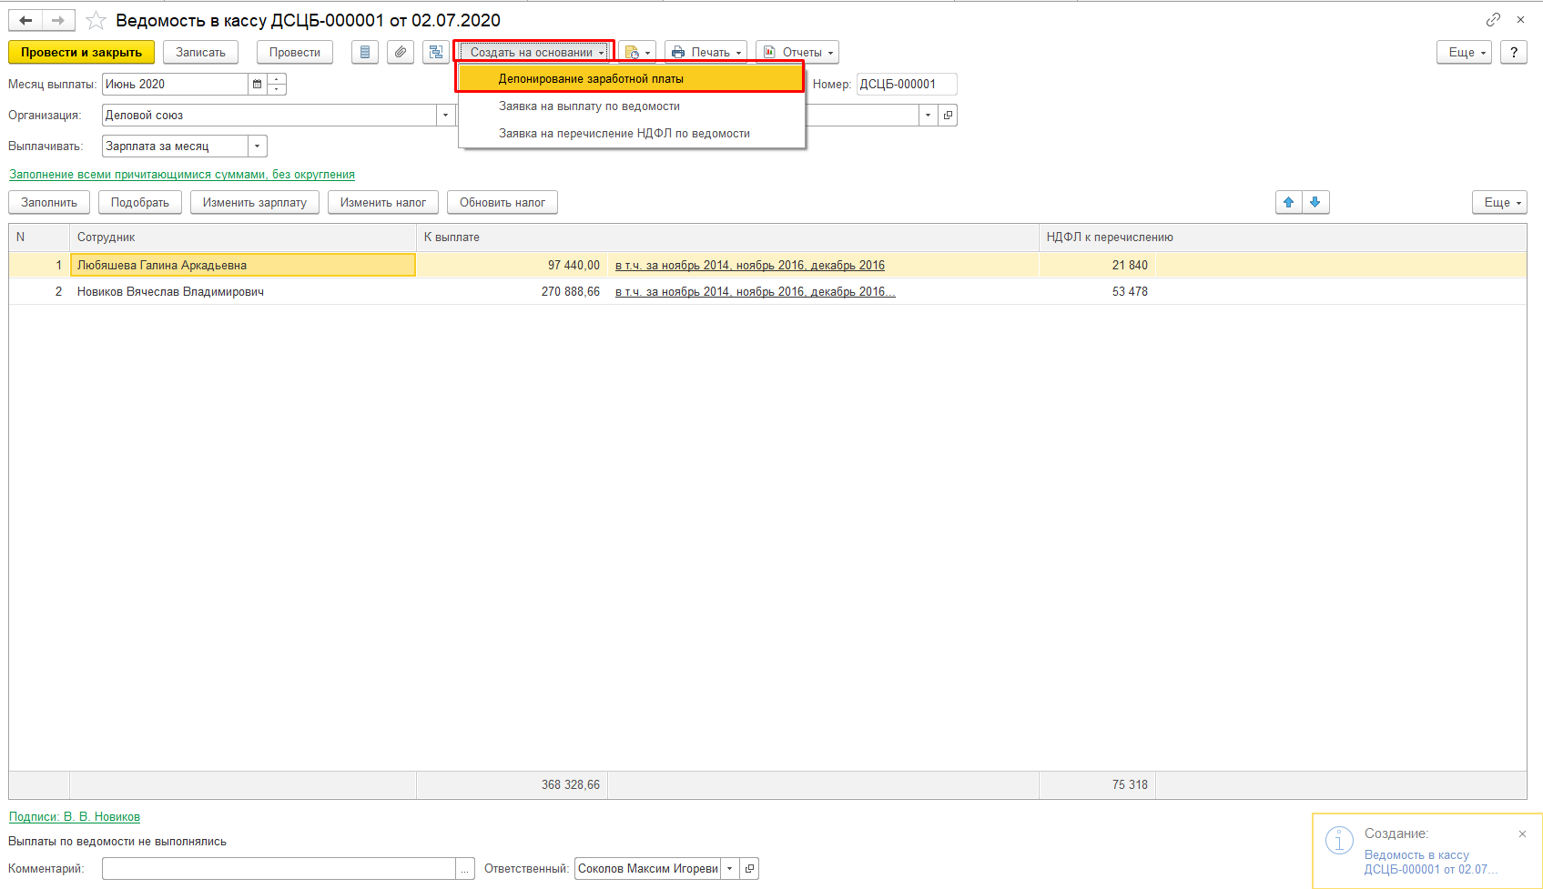Choose Заявка на выплату по ведомости
Viewport: 1543px width, 889px height.
pyautogui.click(x=589, y=106)
